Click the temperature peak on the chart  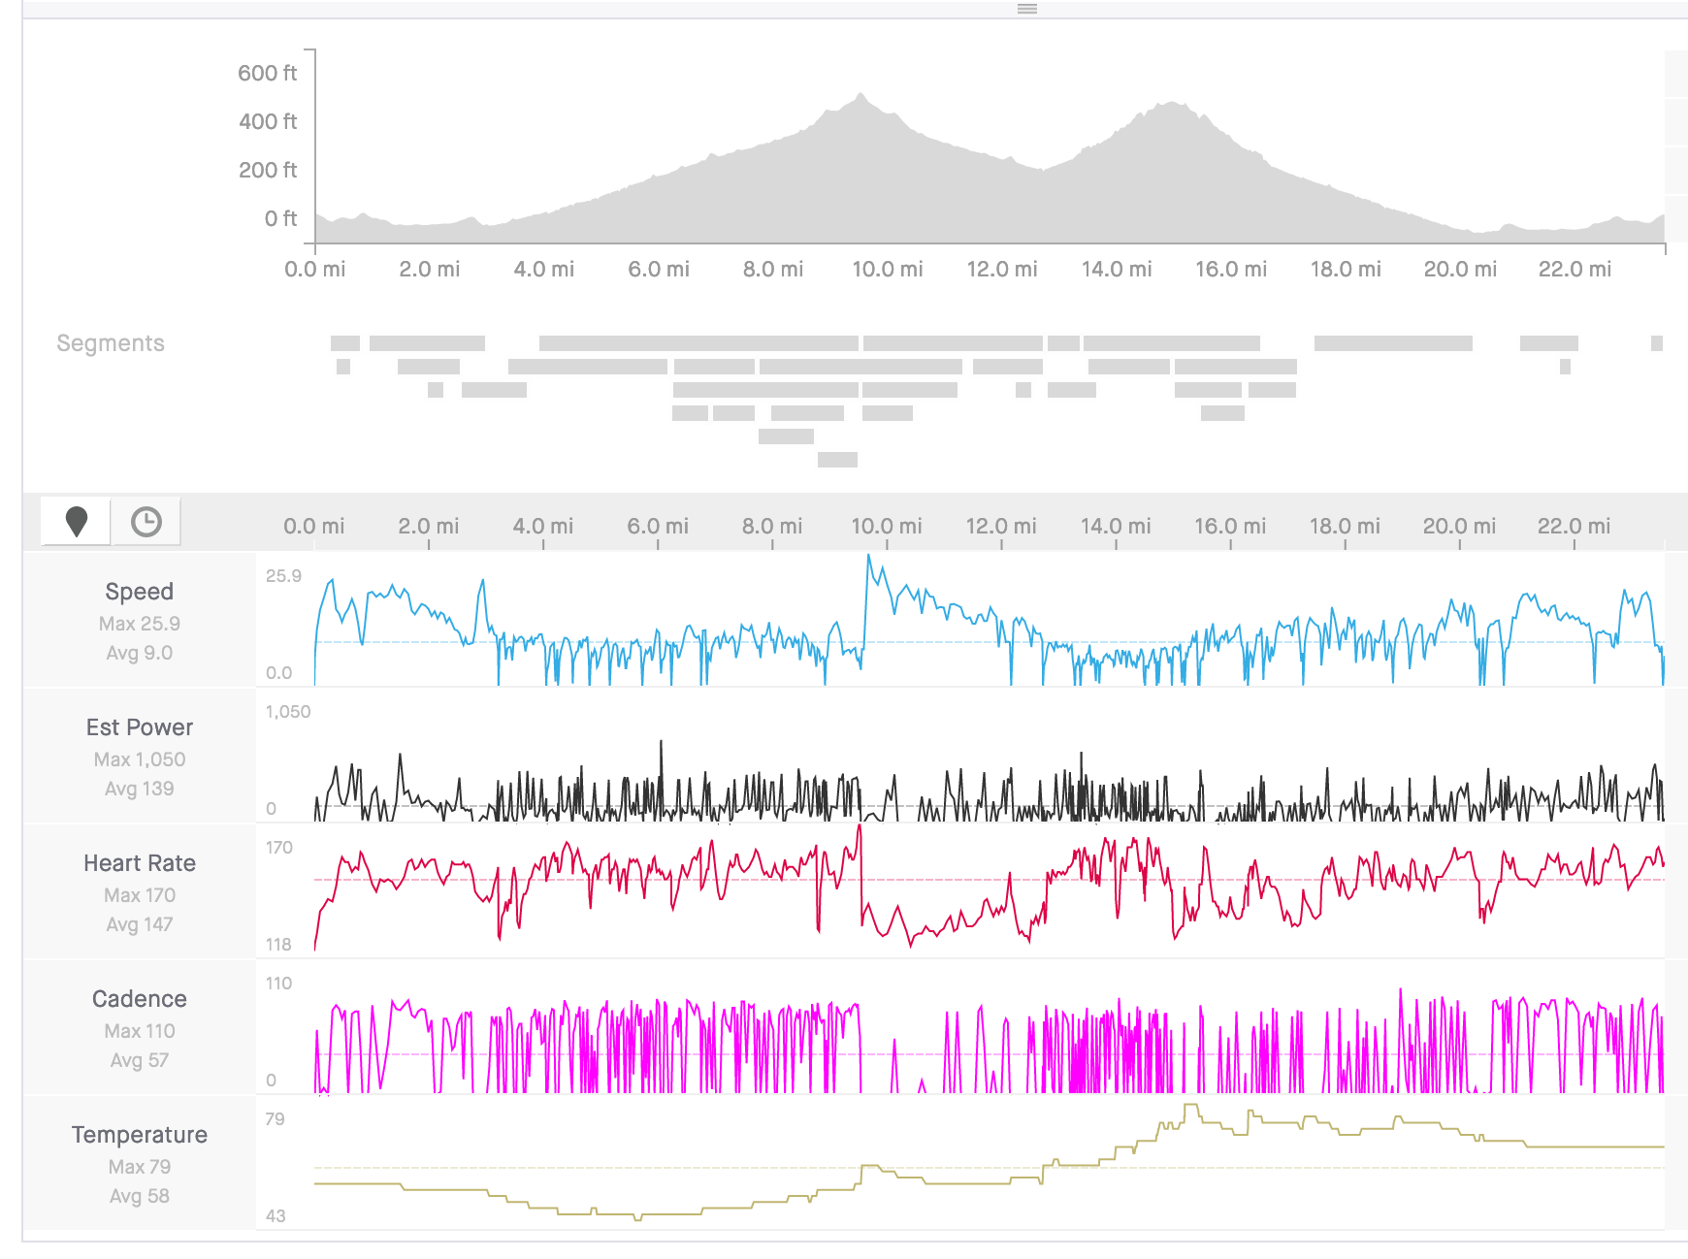(1191, 1107)
